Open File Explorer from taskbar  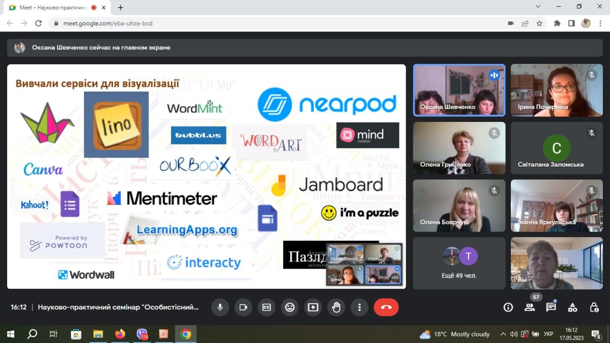pyautogui.click(x=98, y=334)
